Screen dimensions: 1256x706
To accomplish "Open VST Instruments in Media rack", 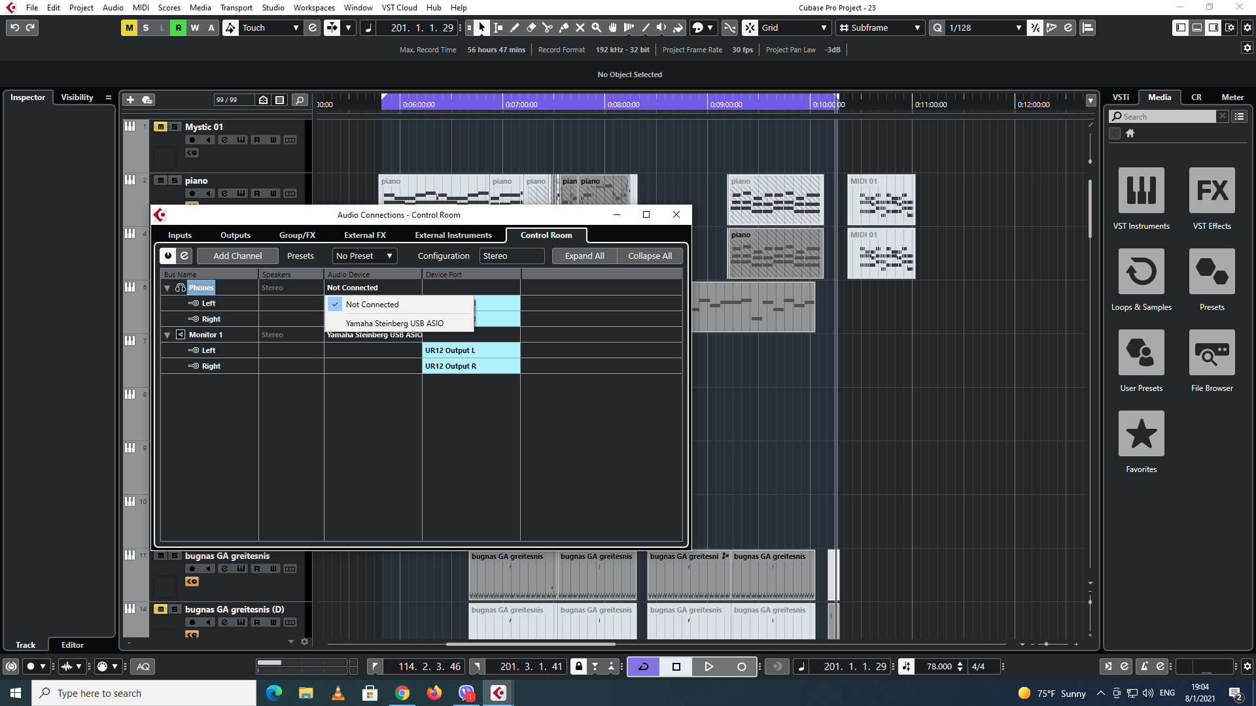I will [1141, 190].
